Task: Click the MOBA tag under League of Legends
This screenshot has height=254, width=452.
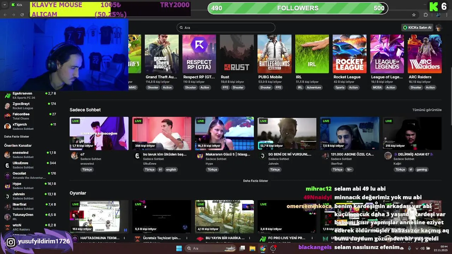Action: point(377,87)
